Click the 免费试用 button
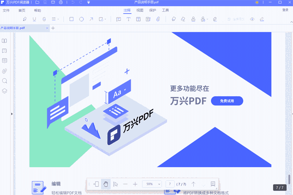 tap(227, 101)
